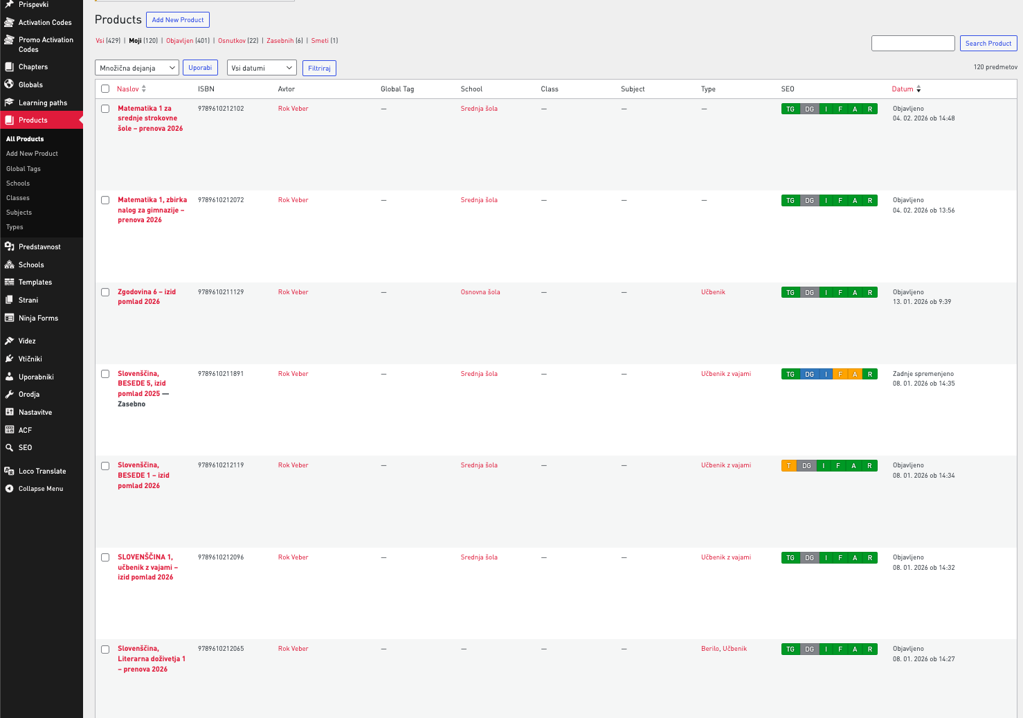Image resolution: width=1023 pixels, height=718 pixels.
Task: Click the Orodja wrench icon
Action: pyautogui.click(x=9, y=394)
